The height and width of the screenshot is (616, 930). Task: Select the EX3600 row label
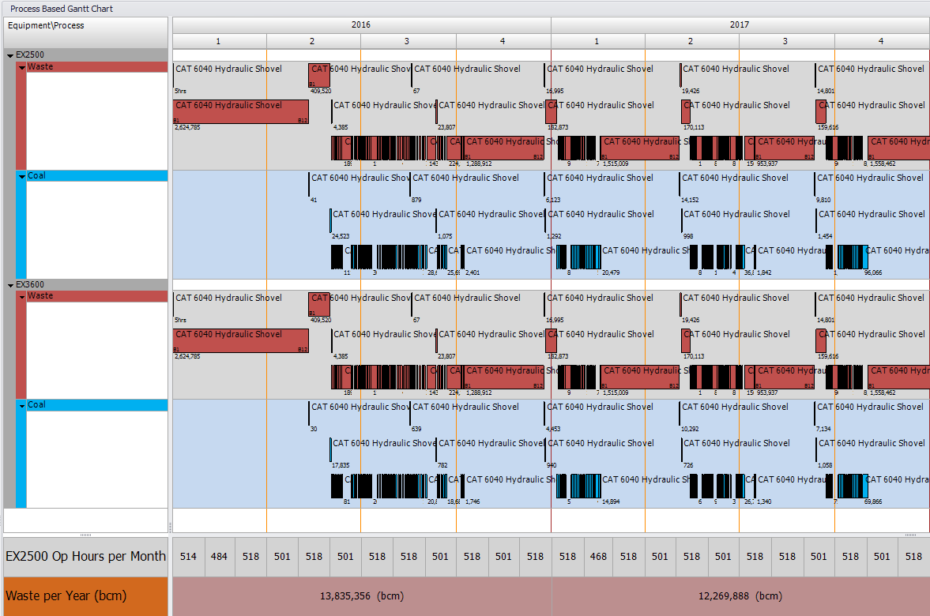pyautogui.click(x=30, y=284)
